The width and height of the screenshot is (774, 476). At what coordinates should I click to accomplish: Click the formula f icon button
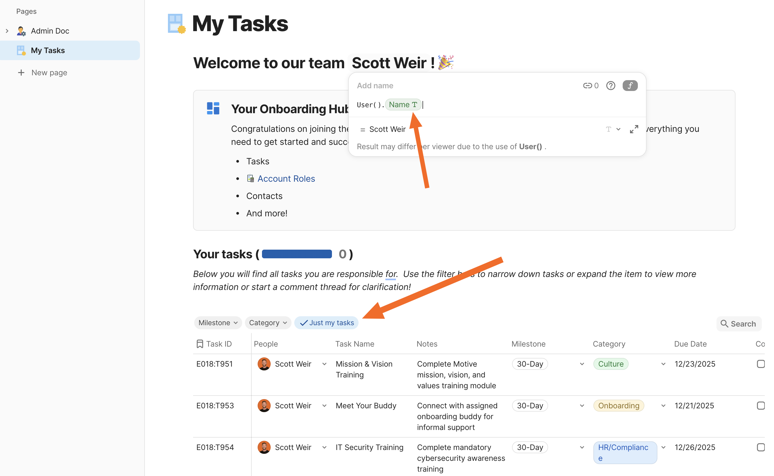[630, 86]
